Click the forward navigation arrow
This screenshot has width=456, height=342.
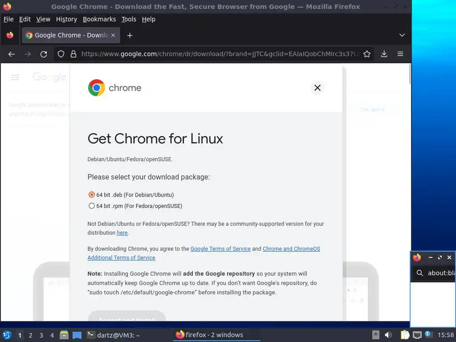coord(28,54)
